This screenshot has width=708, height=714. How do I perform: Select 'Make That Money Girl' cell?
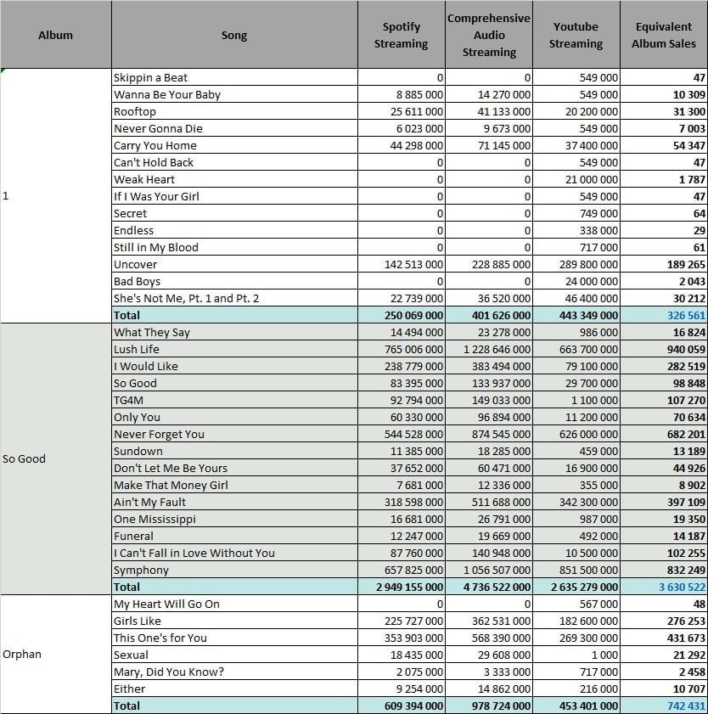(234, 485)
